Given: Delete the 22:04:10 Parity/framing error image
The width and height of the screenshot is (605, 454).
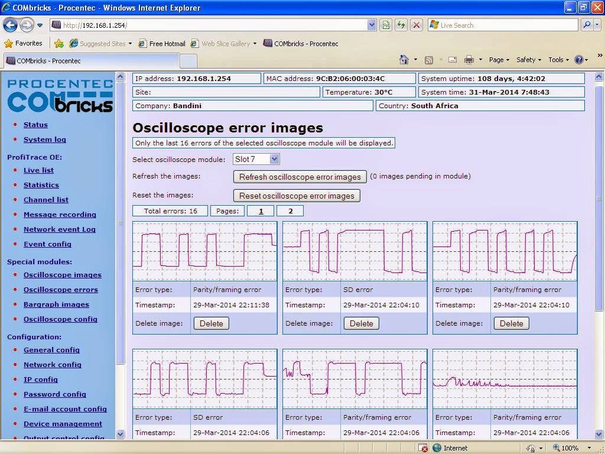Looking at the screenshot, I should click(x=511, y=323).
